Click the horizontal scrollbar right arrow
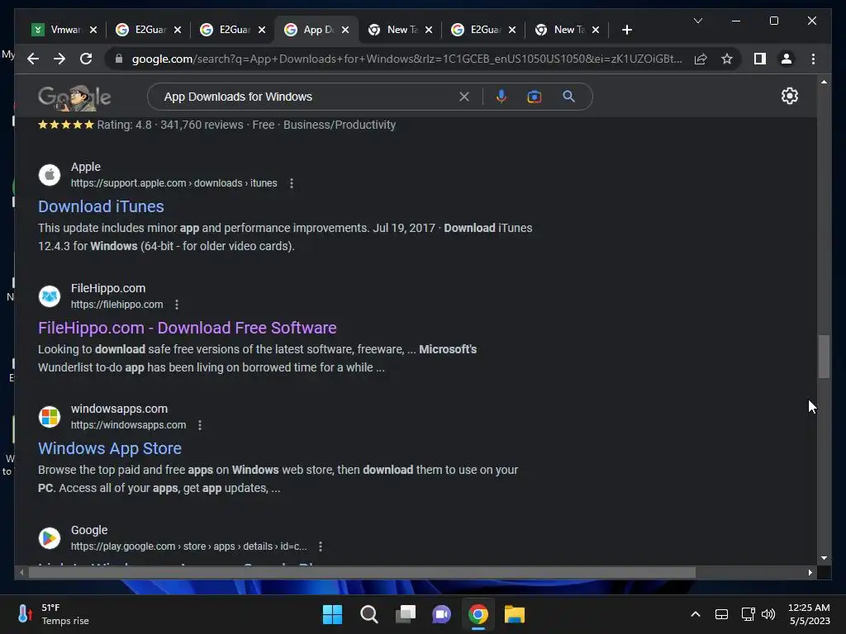The width and height of the screenshot is (846, 634). point(810,573)
